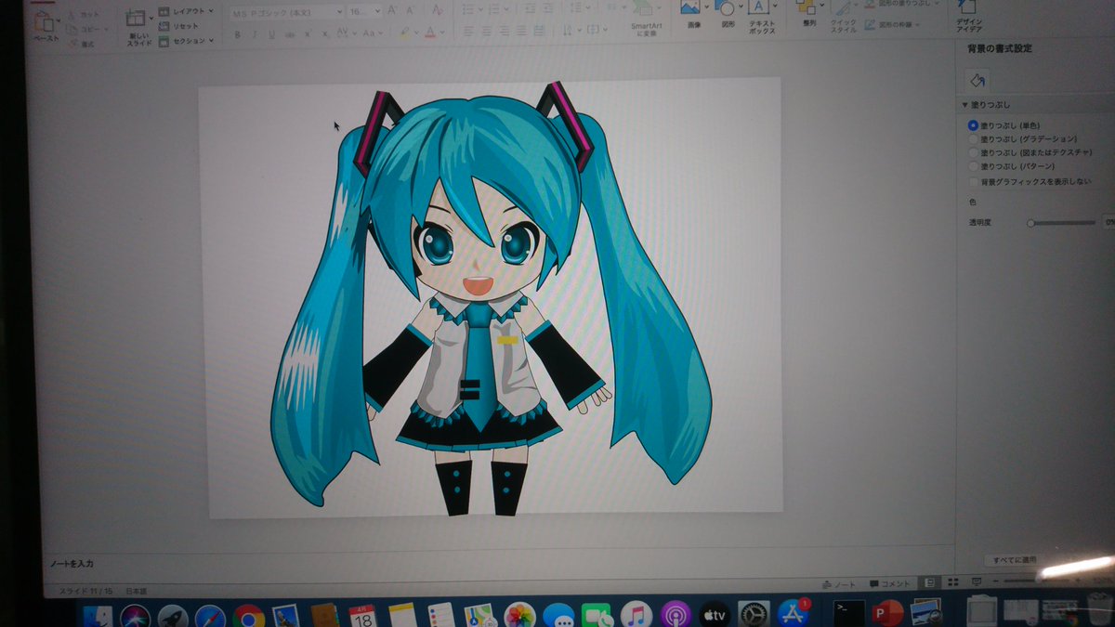
Task: Open Terminal from the Dock
Action: coord(848,612)
